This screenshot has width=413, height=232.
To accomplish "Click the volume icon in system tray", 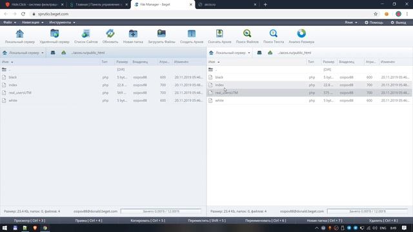I will coord(375,228).
